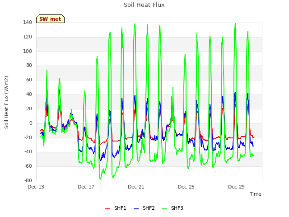Click the Dec 13 x-axis label

[36, 187]
